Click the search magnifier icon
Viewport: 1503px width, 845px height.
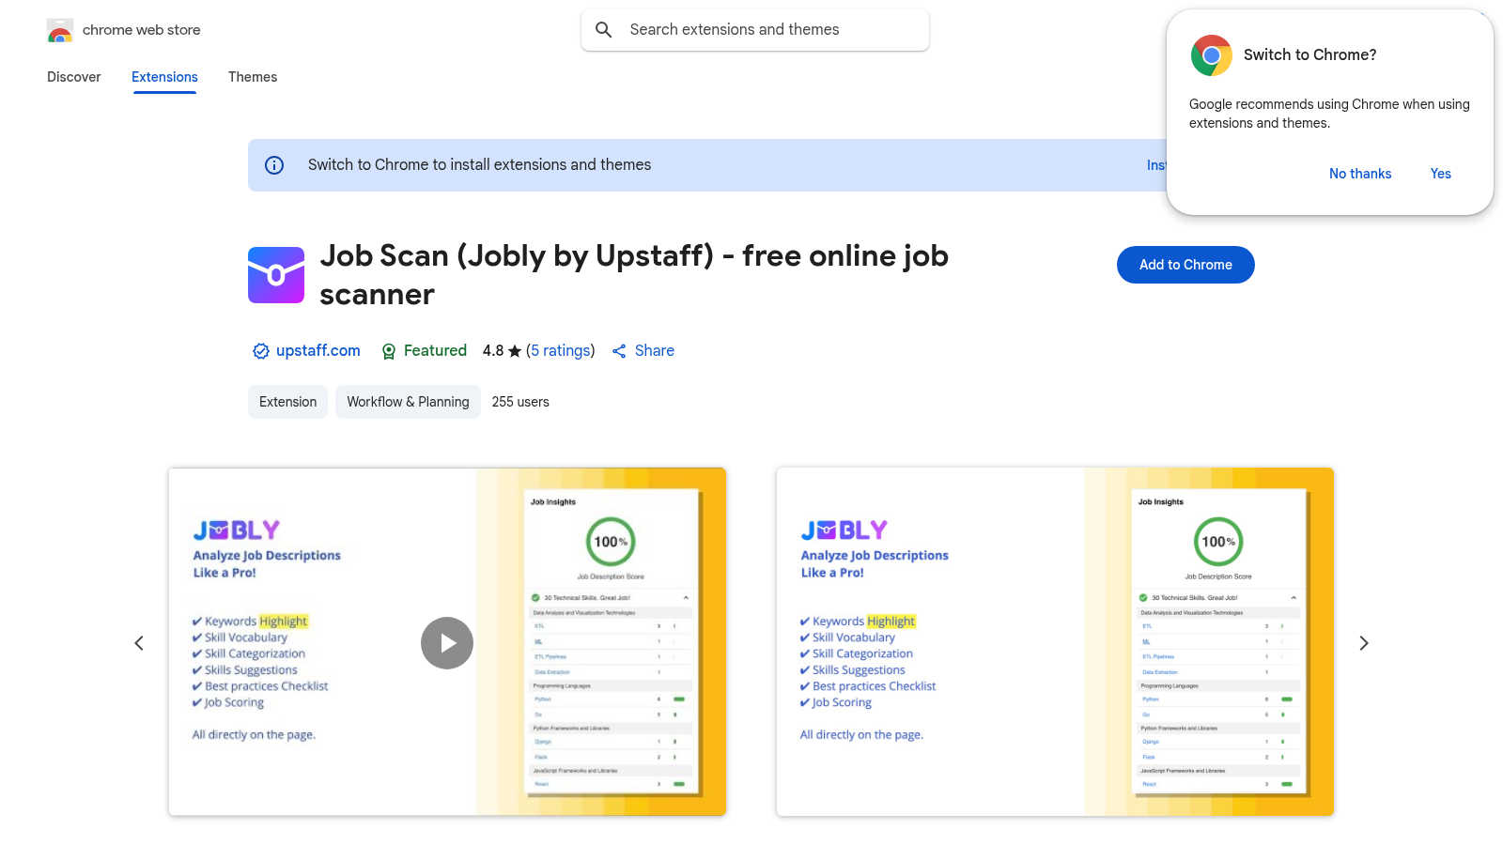coord(604,30)
